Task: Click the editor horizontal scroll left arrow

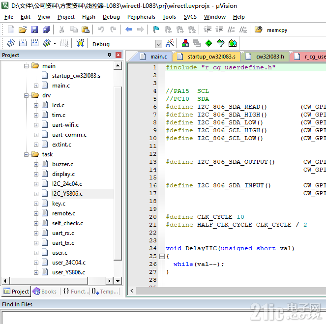Action: (x=132, y=291)
